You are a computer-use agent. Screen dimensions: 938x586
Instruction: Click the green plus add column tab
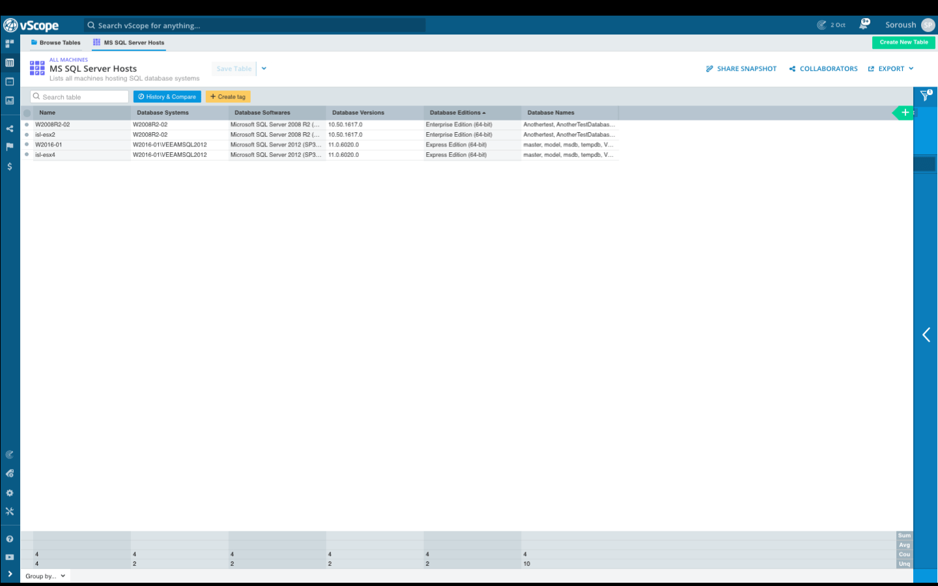[904, 113]
